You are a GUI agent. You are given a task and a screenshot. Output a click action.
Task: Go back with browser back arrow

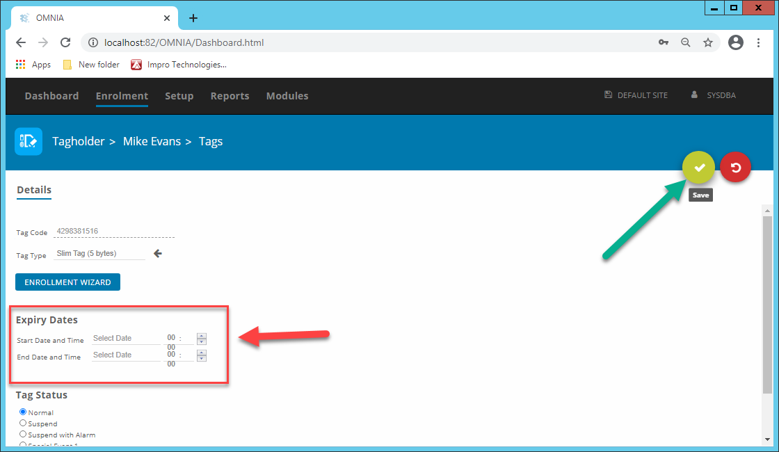point(21,42)
